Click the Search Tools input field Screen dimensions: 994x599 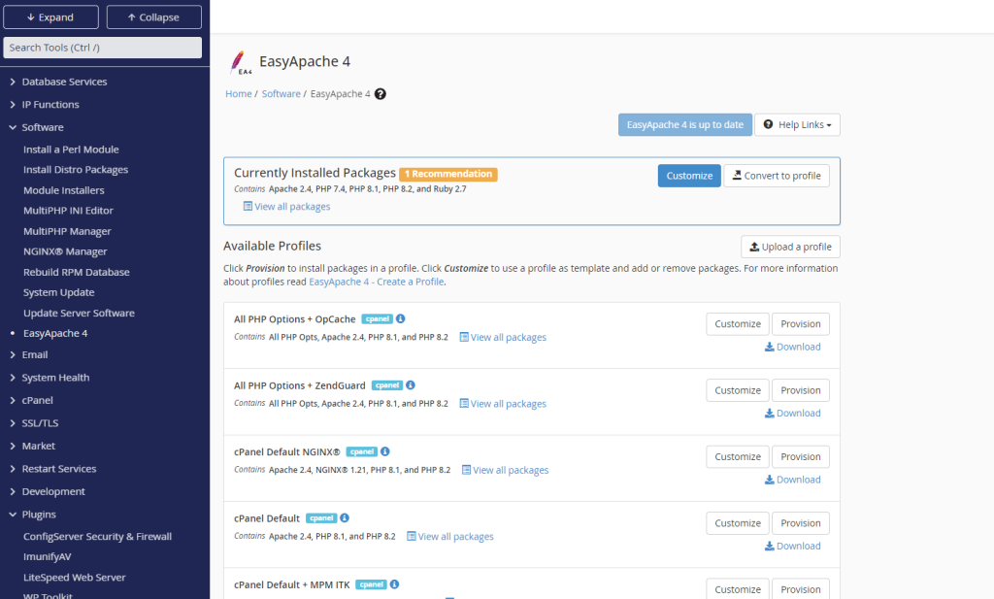[x=103, y=48]
